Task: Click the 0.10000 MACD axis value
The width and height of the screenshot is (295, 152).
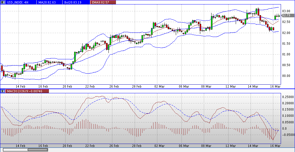Action: click(x=288, y=116)
